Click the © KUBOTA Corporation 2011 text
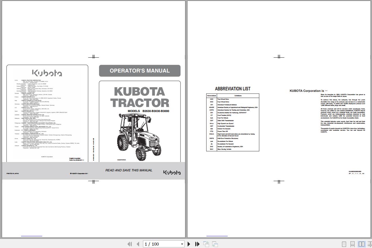Image resolution: width=372 pixels, height=248 pixels. click(79, 173)
